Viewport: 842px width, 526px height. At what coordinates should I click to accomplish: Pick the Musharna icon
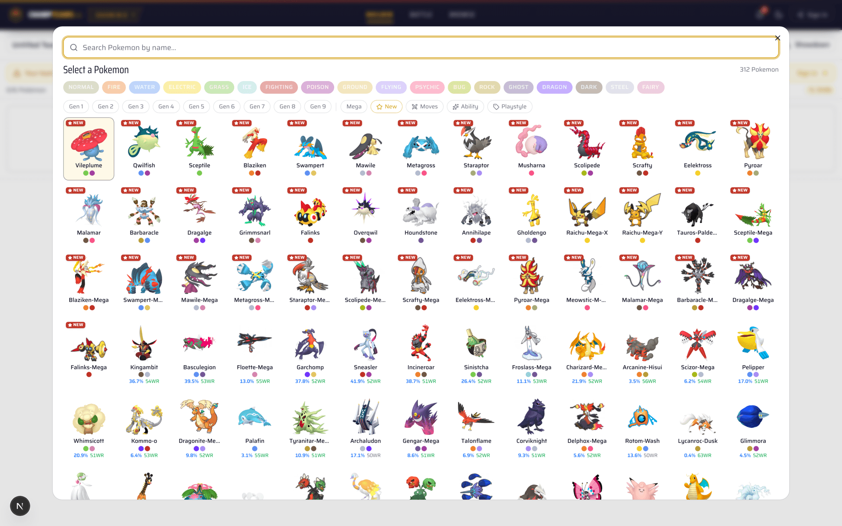tap(532, 142)
